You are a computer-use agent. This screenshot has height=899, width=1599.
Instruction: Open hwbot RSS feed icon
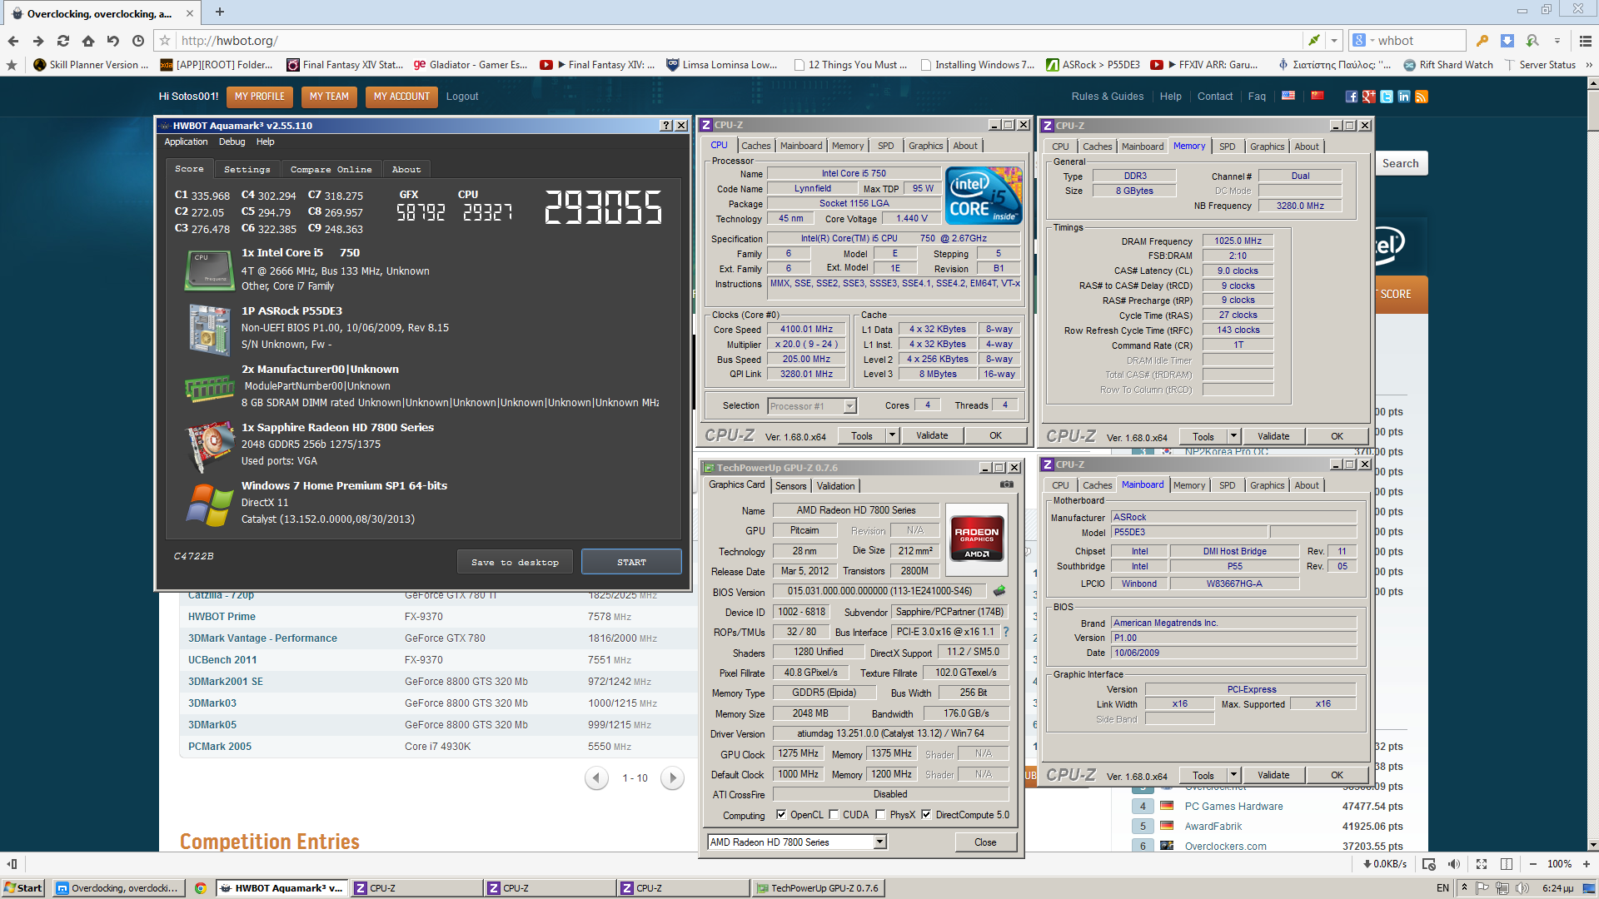(x=1421, y=97)
